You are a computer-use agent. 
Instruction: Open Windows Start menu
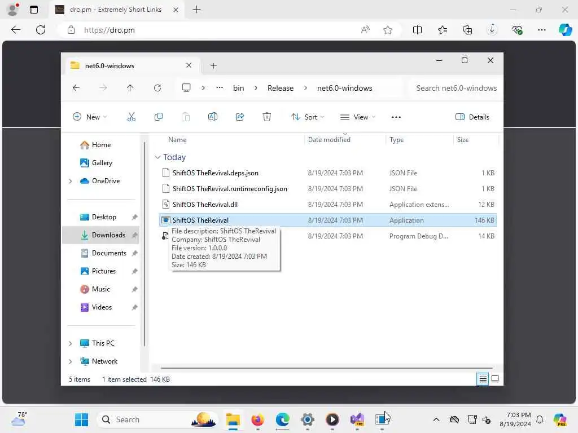[81, 419]
